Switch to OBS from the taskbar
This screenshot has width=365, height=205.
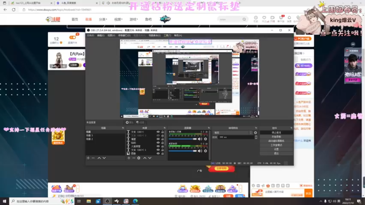pos(107,201)
